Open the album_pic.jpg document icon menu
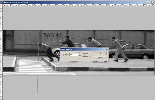The image size is (155, 100). pos(2,2)
